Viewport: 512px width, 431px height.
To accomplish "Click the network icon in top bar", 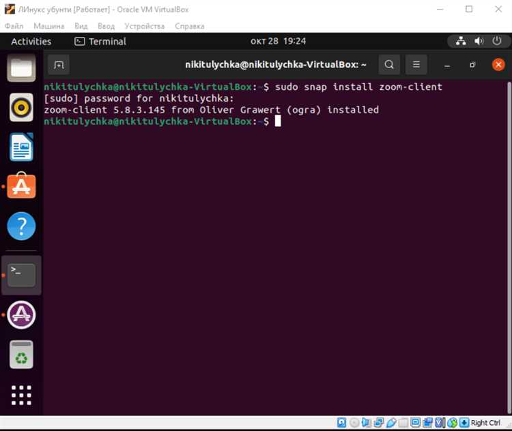I will pyautogui.click(x=461, y=41).
